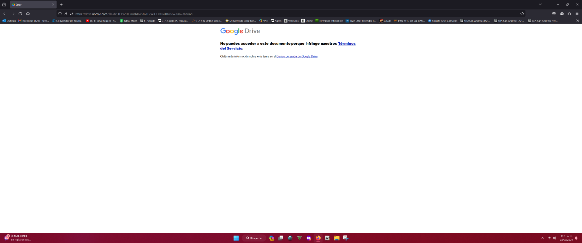This screenshot has height=243, width=582.
Task: Open the Extensions puzzle icon
Action: coord(569,14)
